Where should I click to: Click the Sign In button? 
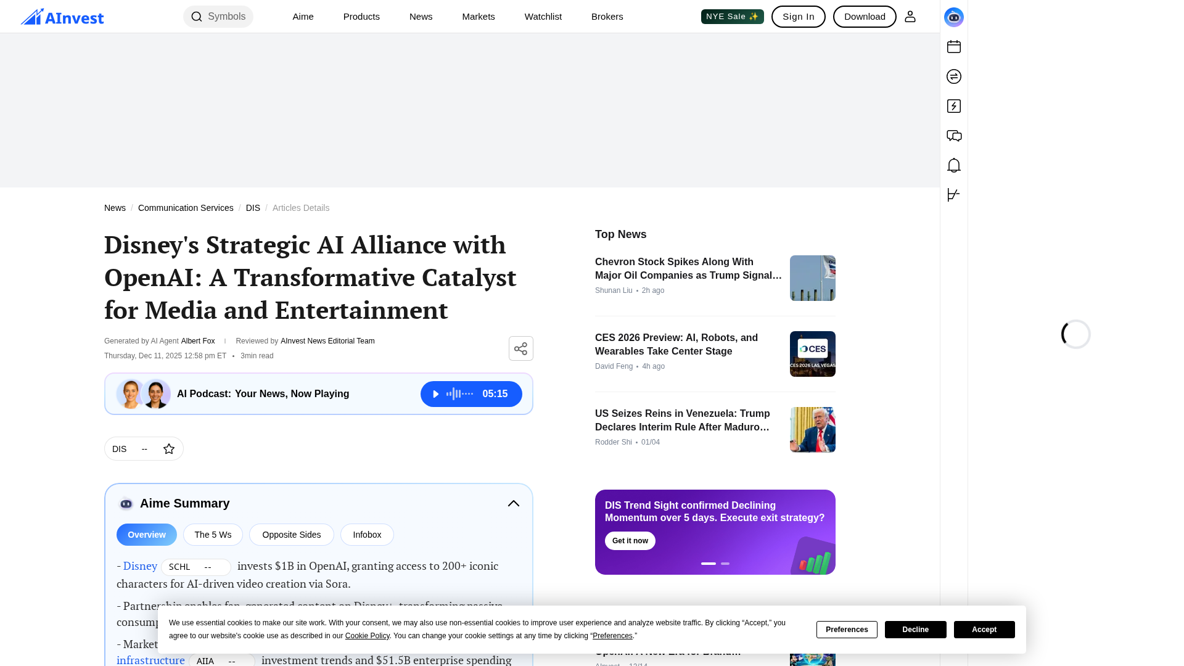pos(798,17)
